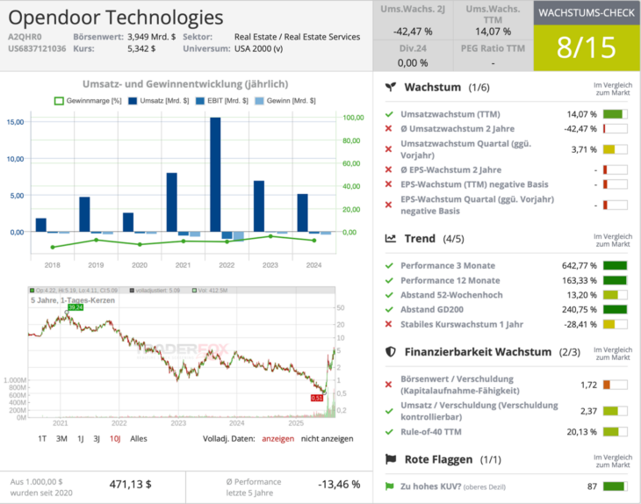Click the red X beside Ø Umsatzwachstum 2 Jahre
641x504 pixels.
389,129
